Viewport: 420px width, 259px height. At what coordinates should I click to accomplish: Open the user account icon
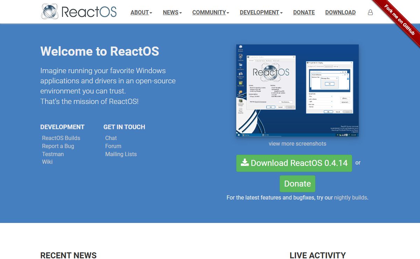(370, 12)
